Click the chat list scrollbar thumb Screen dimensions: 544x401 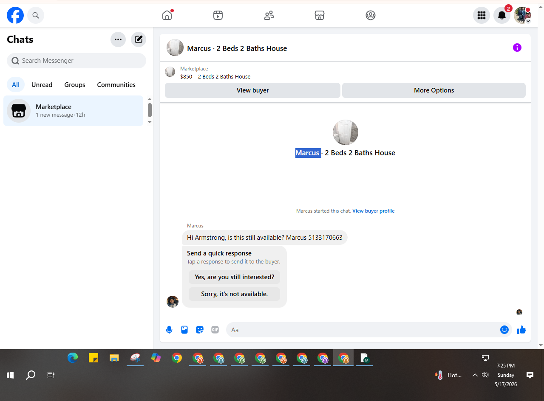(x=150, y=110)
